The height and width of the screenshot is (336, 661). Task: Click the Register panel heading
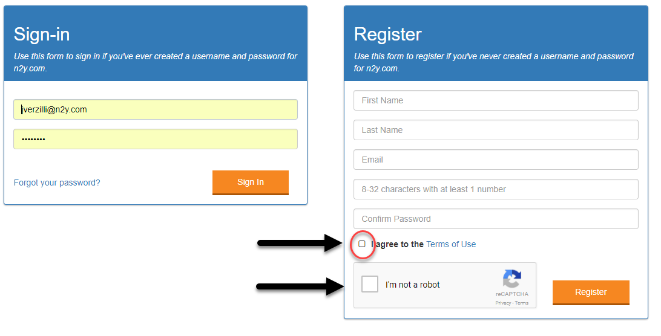(388, 34)
